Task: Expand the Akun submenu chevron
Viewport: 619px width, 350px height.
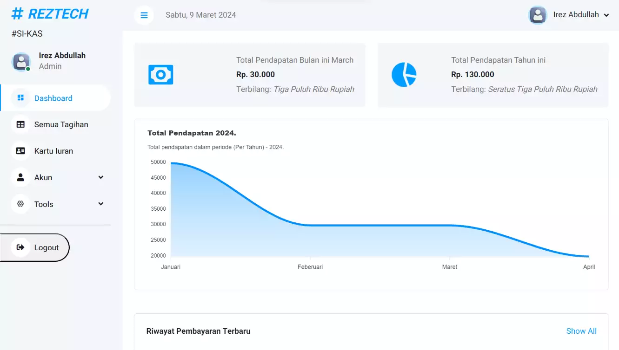Action: click(101, 177)
